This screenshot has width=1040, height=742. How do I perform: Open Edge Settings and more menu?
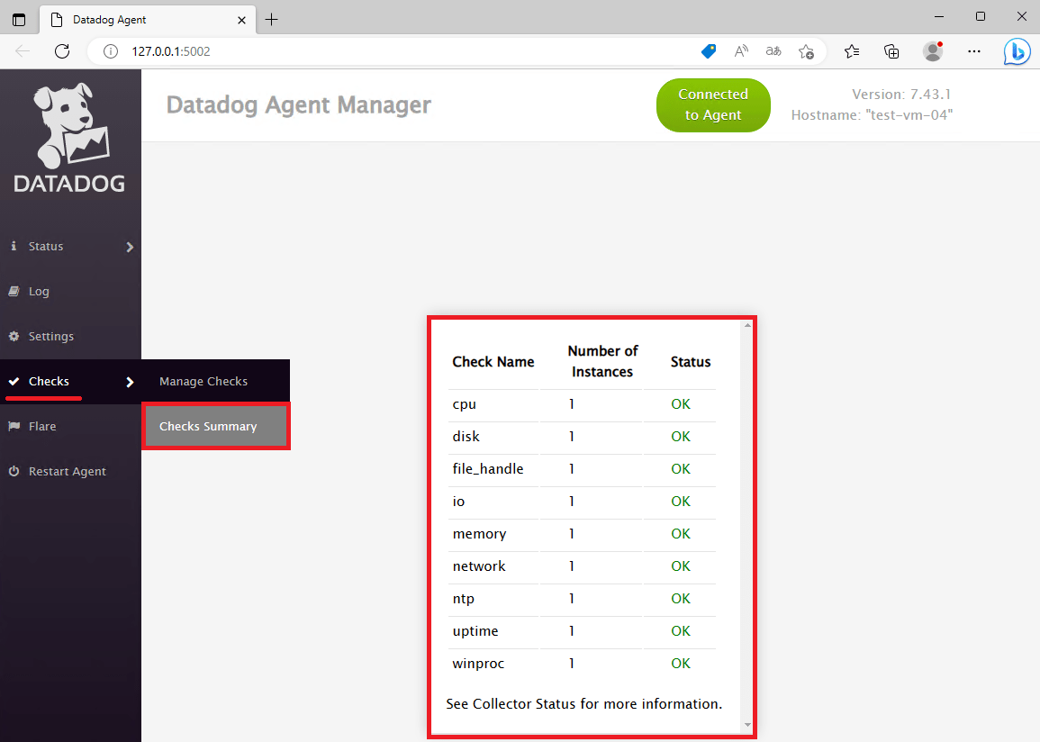pos(973,51)
